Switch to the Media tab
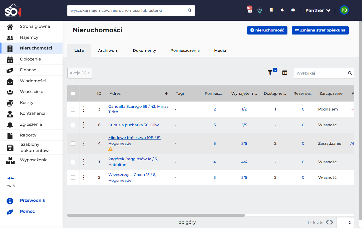The height and width of the screenshot is (228, 362). pos(220,50)
